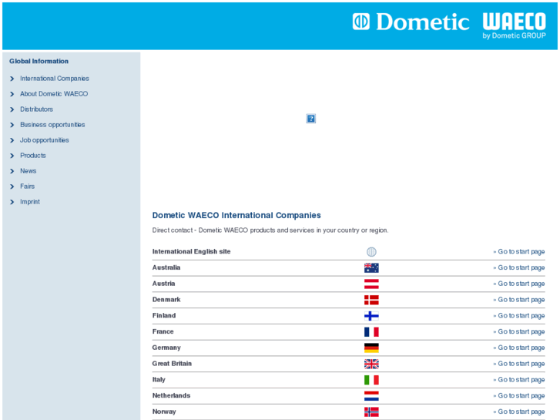Click the France flag icon
The width and height of the screenshot is (560, 420).
371,332
